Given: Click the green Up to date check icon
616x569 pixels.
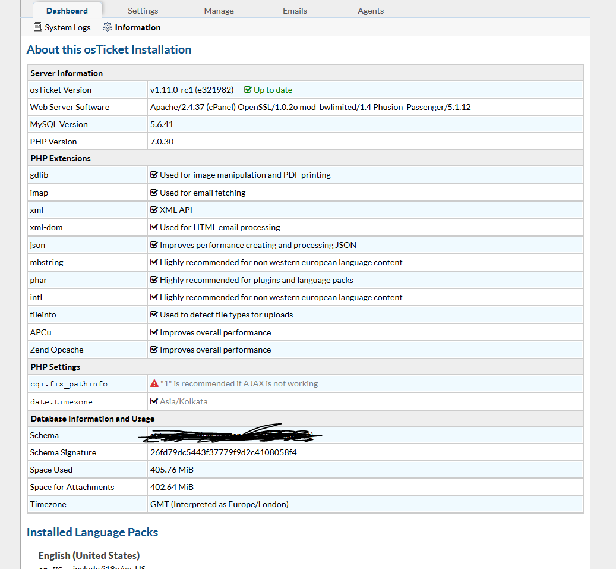Looking at the screenshot, I should (248, 90).
